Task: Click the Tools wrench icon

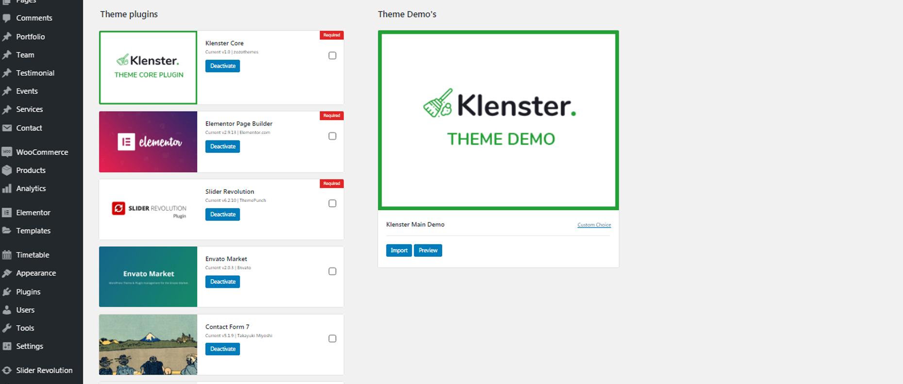Action: point(7,328)
